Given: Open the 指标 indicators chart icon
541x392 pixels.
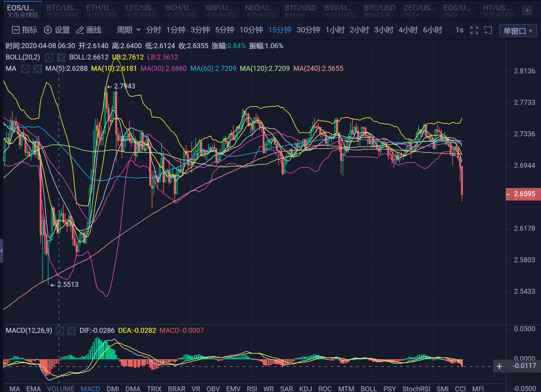Looking at the screenshot, I should (x=16, y=30).
